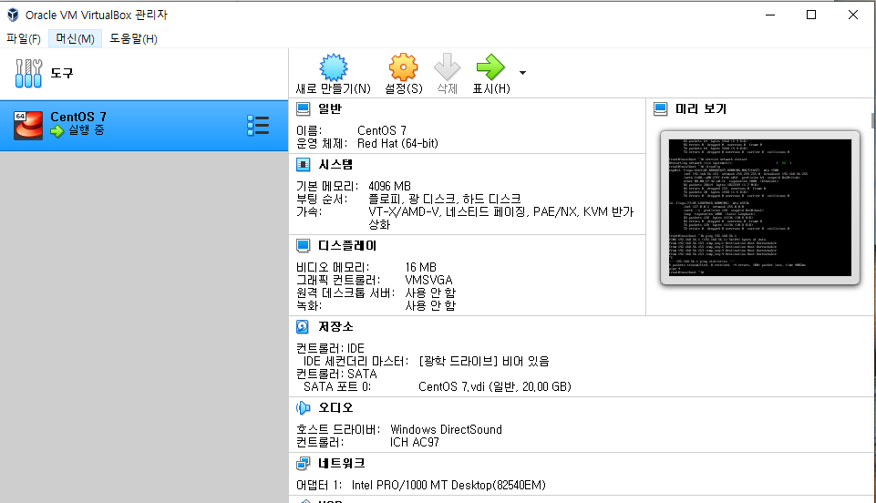
Task: Expand the 표시(H) dropdown arrow
Action: (522, 73)
